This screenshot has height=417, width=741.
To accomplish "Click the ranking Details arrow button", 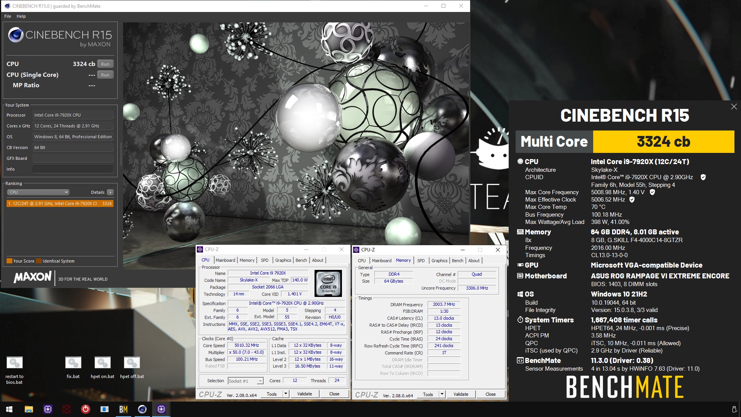I will [x=110, y=192].
